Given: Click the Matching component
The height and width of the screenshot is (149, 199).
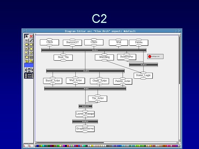Looking at the screenshot, I should [104, 57].
